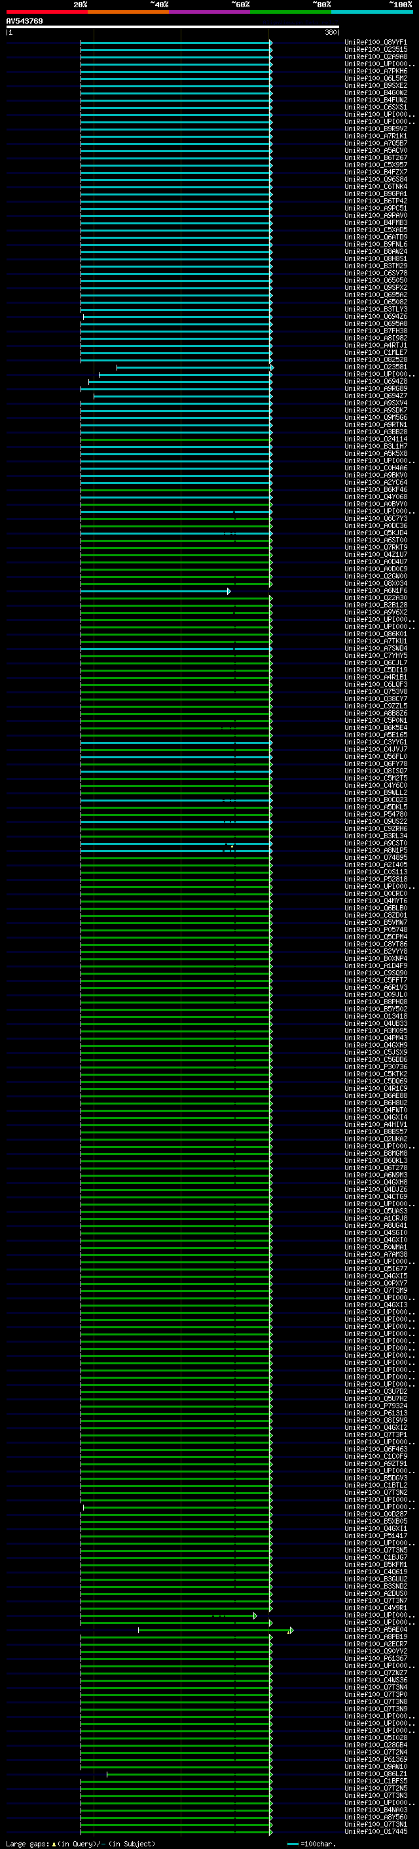Click the Large gaps legend text
This screenshot has width=419, height=1849.
tap(81, 1843)
